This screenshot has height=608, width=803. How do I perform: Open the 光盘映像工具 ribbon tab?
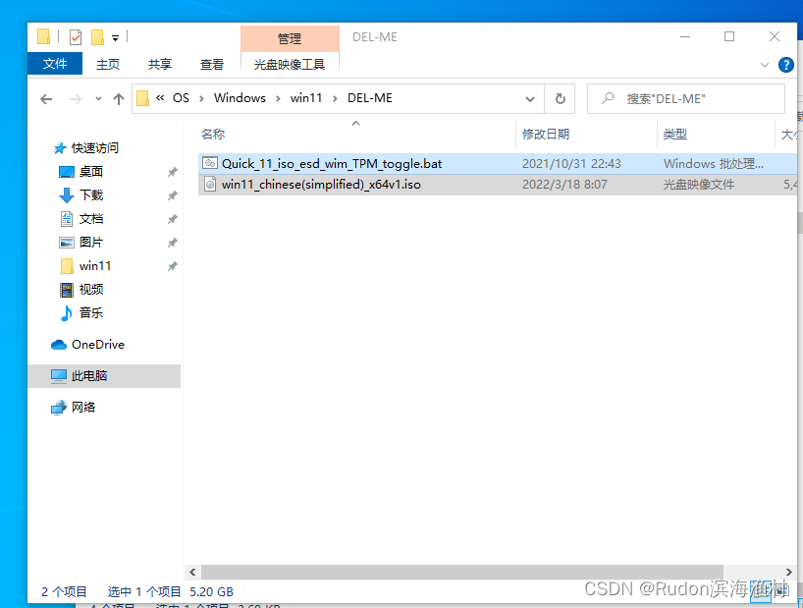tap(290, 65)
